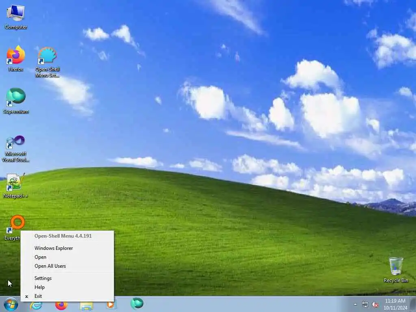Choose Windows Explorer in context menu
Image resolution: width=416 pixels, height=312 pixels.
pyautogui.click(x=67, y=248)
